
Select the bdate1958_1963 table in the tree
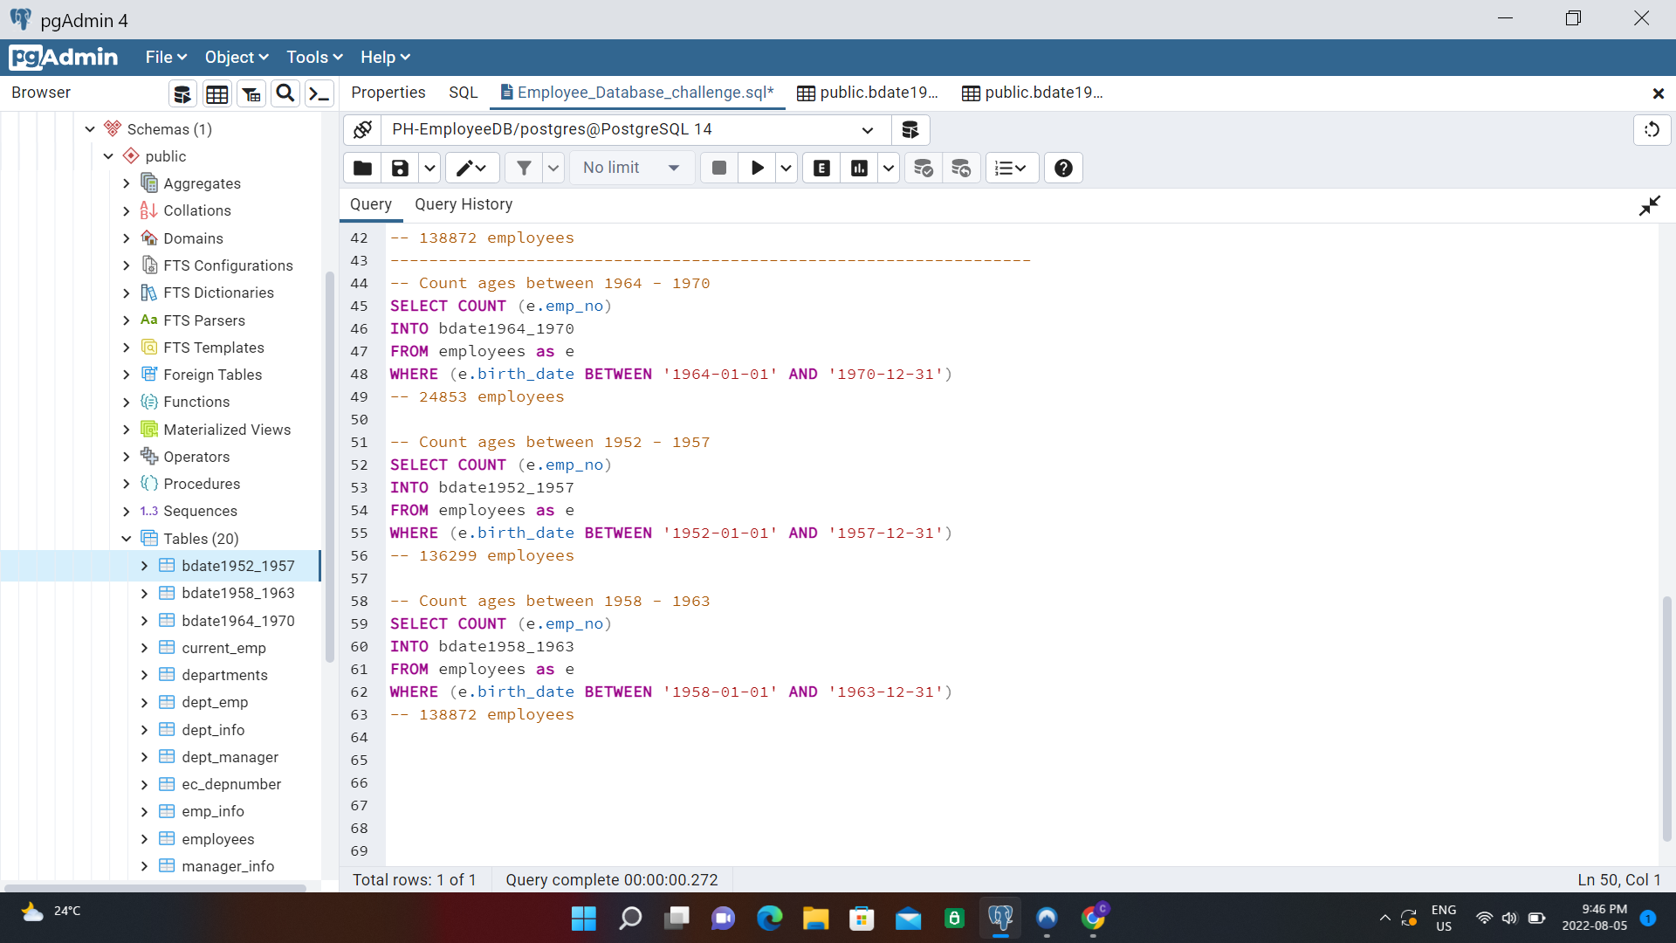237,593
